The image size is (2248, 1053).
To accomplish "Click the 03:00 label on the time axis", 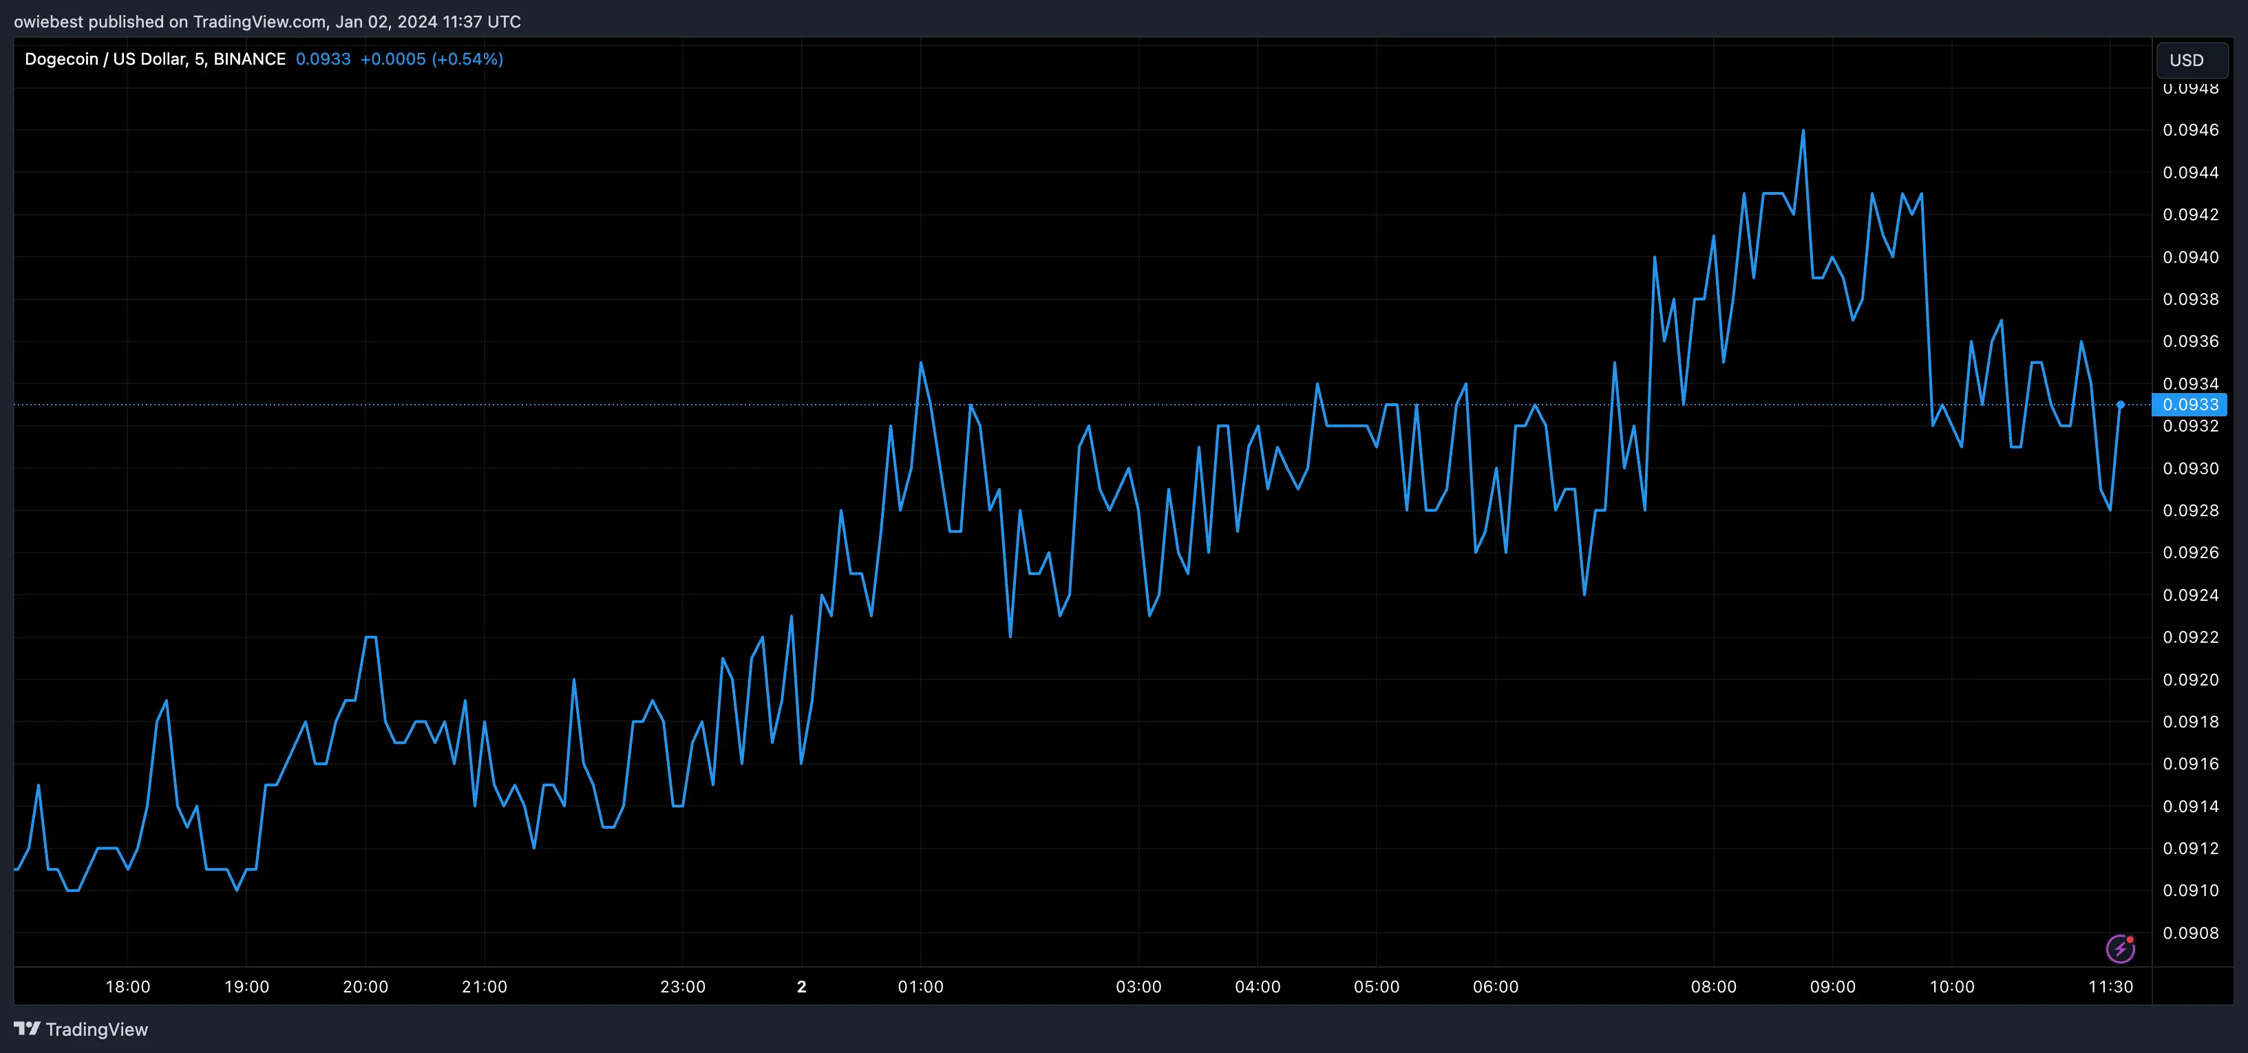I will [x=1140, y=987].
